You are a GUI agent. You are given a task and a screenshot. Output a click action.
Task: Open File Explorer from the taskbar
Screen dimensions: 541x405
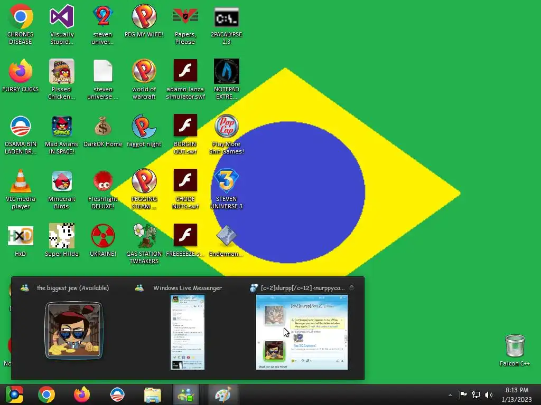[x=152, y=394]
